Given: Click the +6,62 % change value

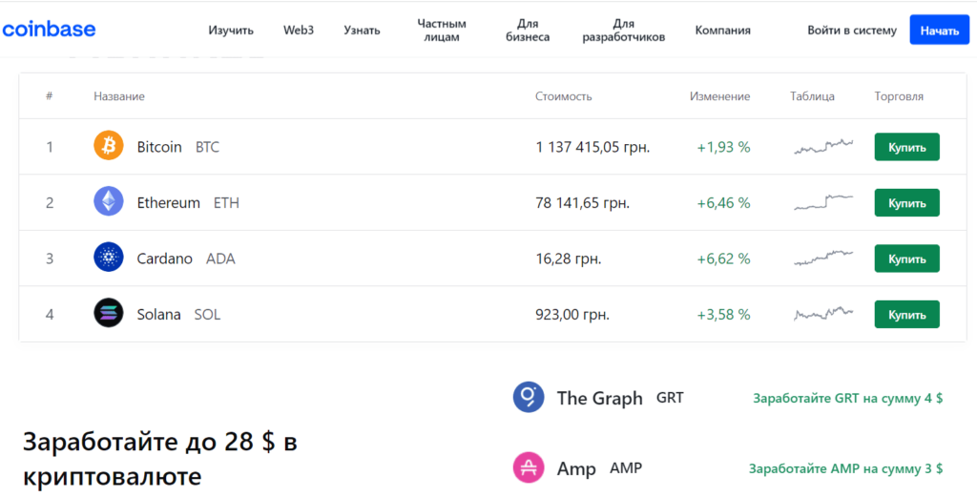Looking at the screenshot, I should pyautogui.click(x=723, y=259).
